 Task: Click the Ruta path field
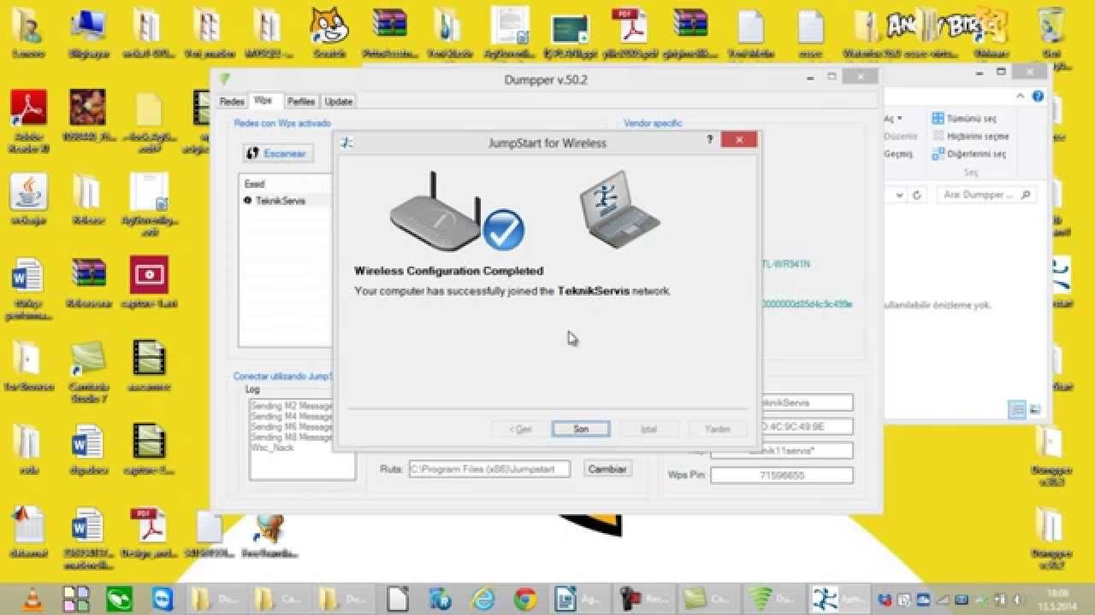(489, 469)
